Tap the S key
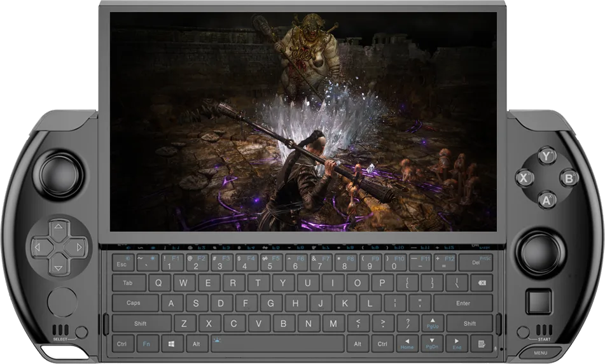 (196, 303)
